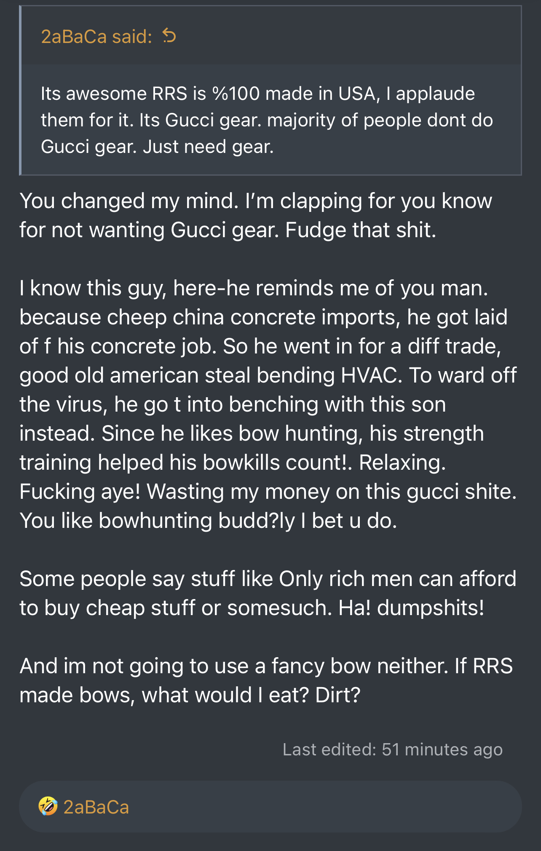Click the paragraph starting "You changed my mind"
The image size is (541, 851).
click(x=255, y=215)
